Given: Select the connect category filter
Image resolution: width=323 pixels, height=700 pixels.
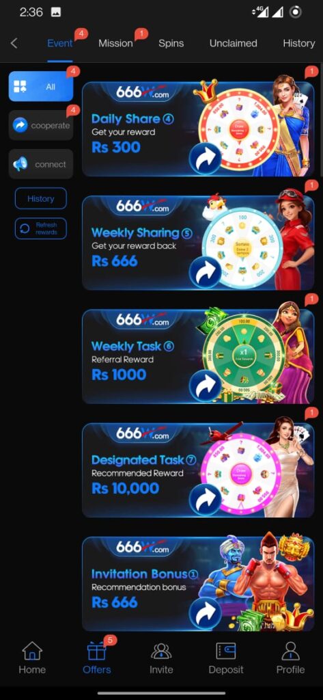Looking at the screenshot, I should tap(40, 164).
